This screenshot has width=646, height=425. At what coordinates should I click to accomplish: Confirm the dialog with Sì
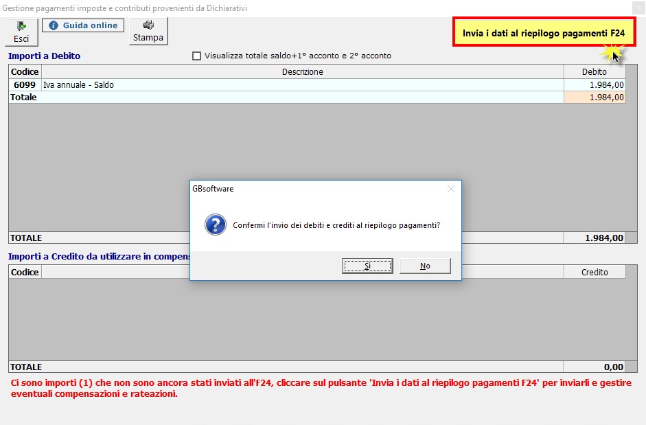pyautogui.click(x=367, y=266)
